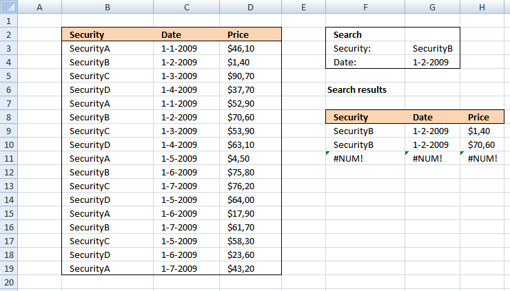Select the 'Search' title cell
This screenshot has width=510, height=291.
365,35
